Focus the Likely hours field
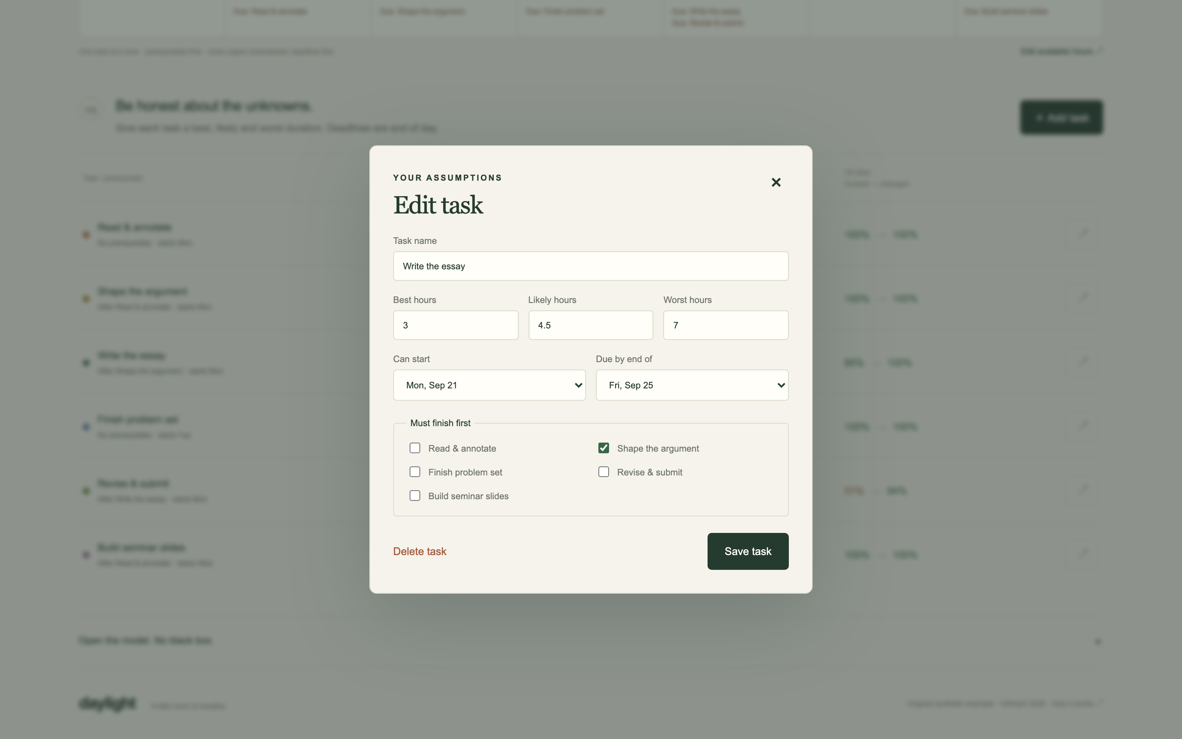 tap(591, 325)
